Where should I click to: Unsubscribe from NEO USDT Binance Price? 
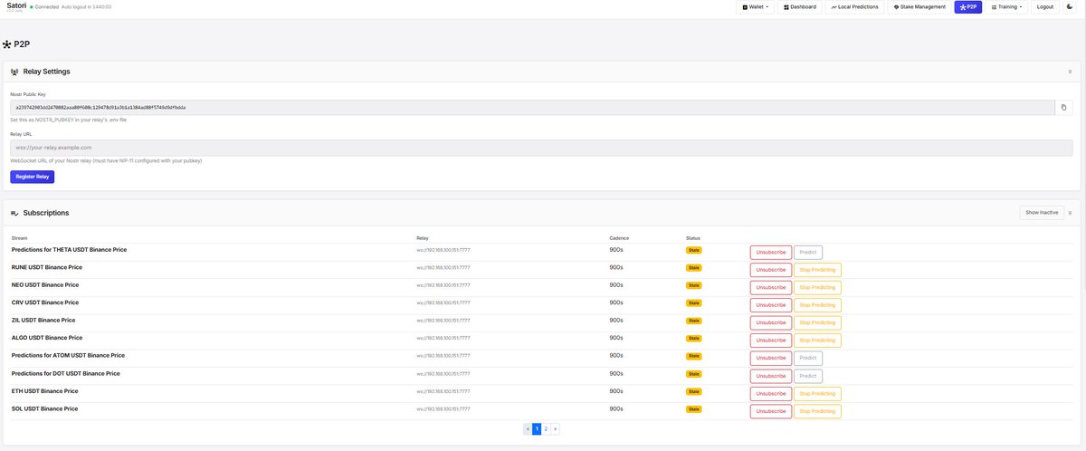point(770,288)
